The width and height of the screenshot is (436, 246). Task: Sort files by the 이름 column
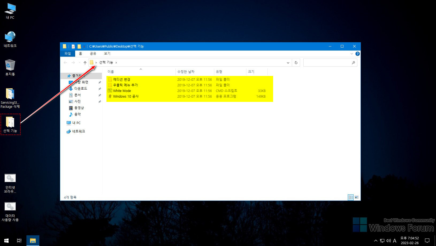pyautogui.click(x=141, y=72)
